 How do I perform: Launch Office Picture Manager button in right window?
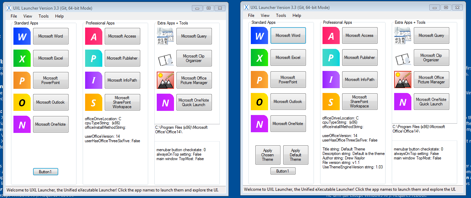431,80
